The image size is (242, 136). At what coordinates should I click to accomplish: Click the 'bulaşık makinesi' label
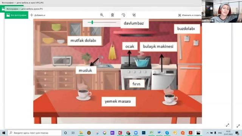coord(158,46)
